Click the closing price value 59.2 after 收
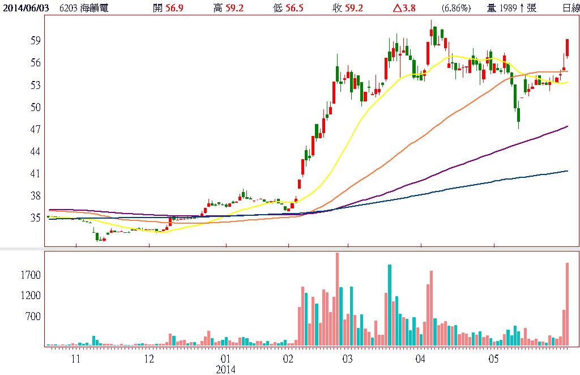This screenshot has height=375, width=580. [353, 8]
